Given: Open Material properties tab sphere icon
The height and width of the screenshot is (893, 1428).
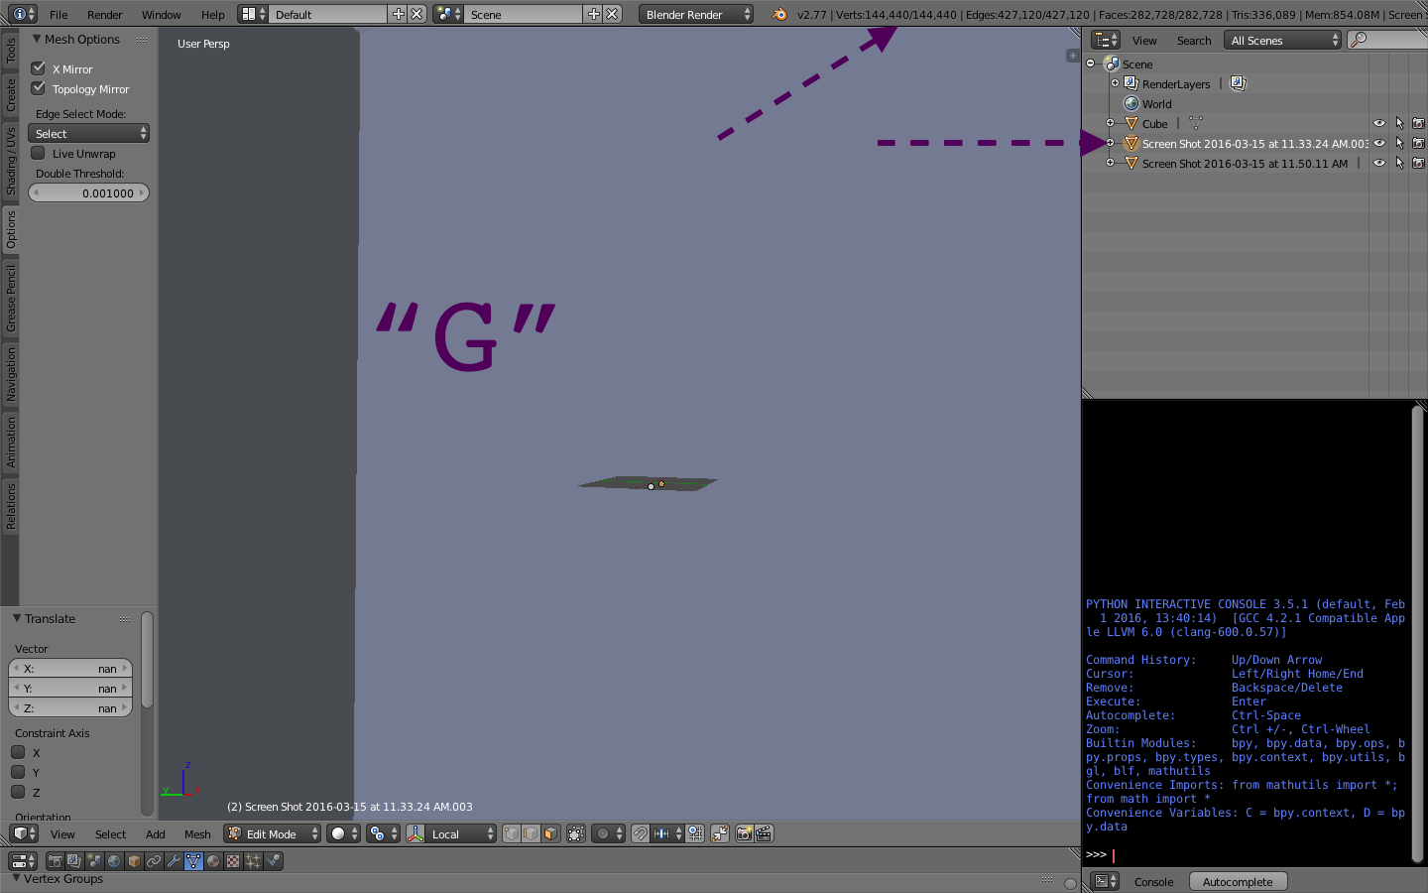Looking at the screenshot, I should (213, 861).
